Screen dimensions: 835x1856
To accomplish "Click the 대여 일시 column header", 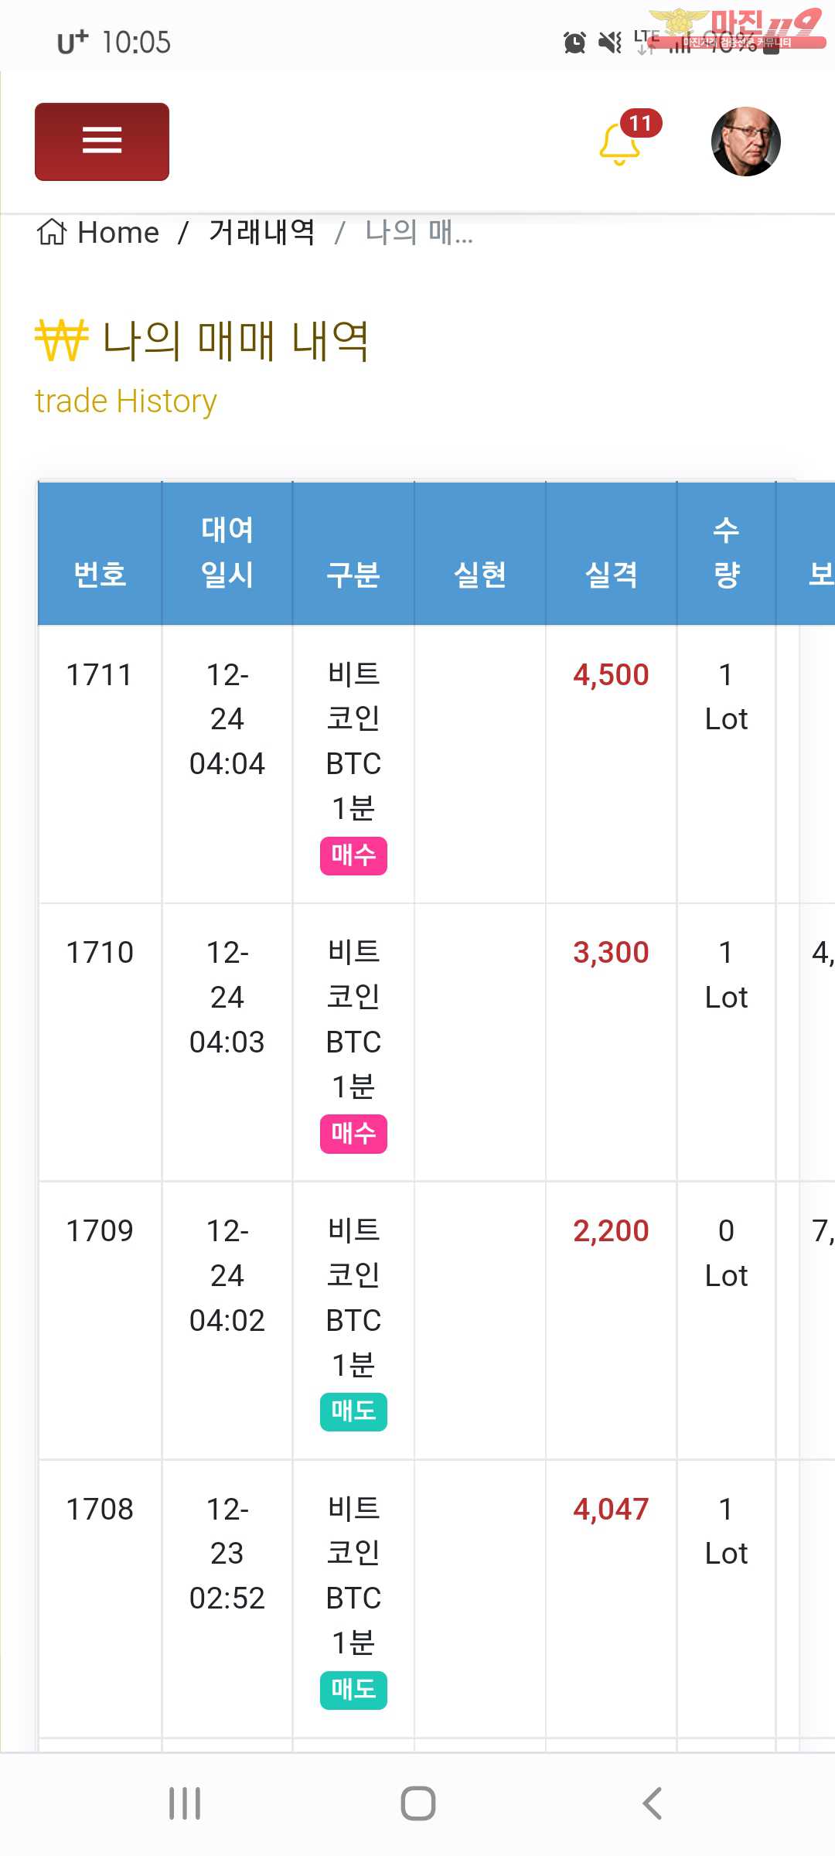I will coord(227,552).
